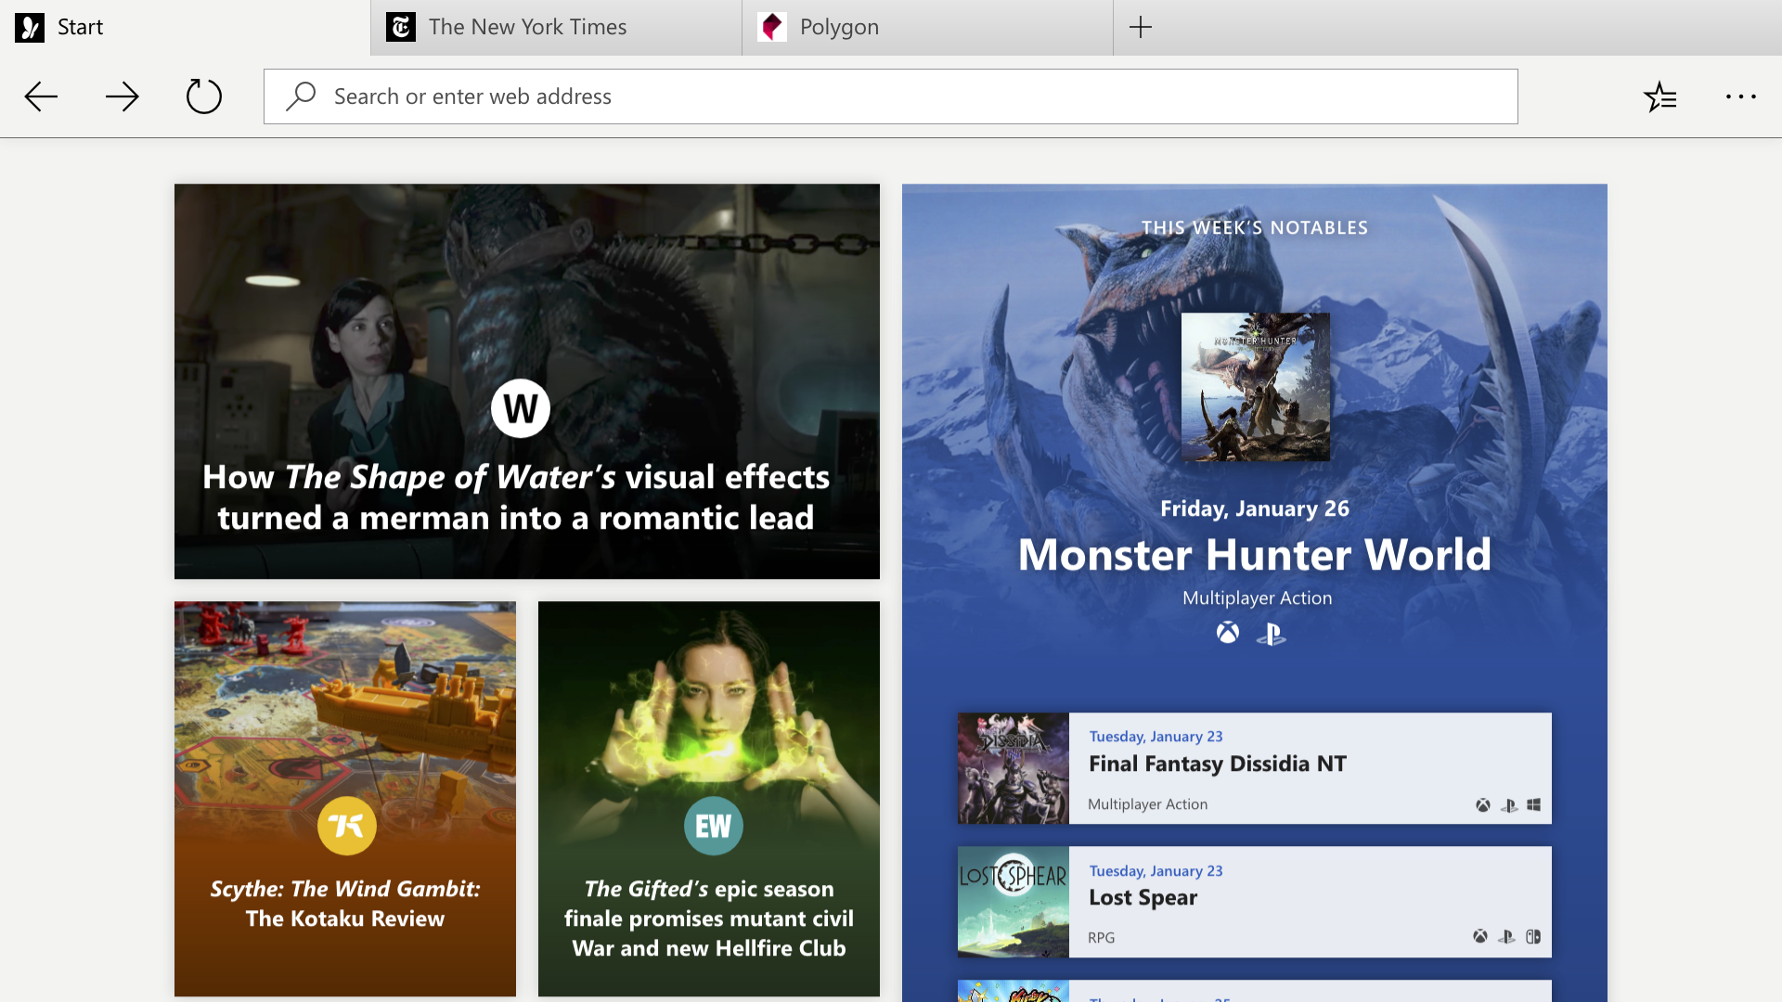
Task: Click 'Tuesday, January 23' in Dissidia row
Action: [1156, 737]
